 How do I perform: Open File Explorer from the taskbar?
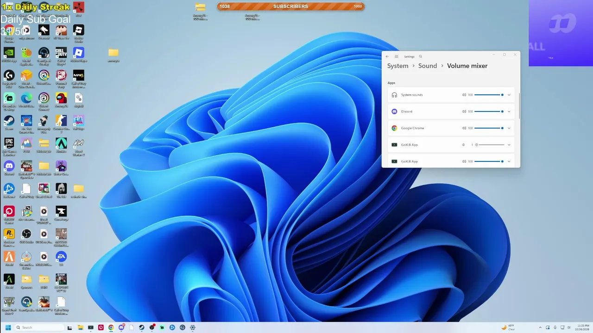pos(81,327)
